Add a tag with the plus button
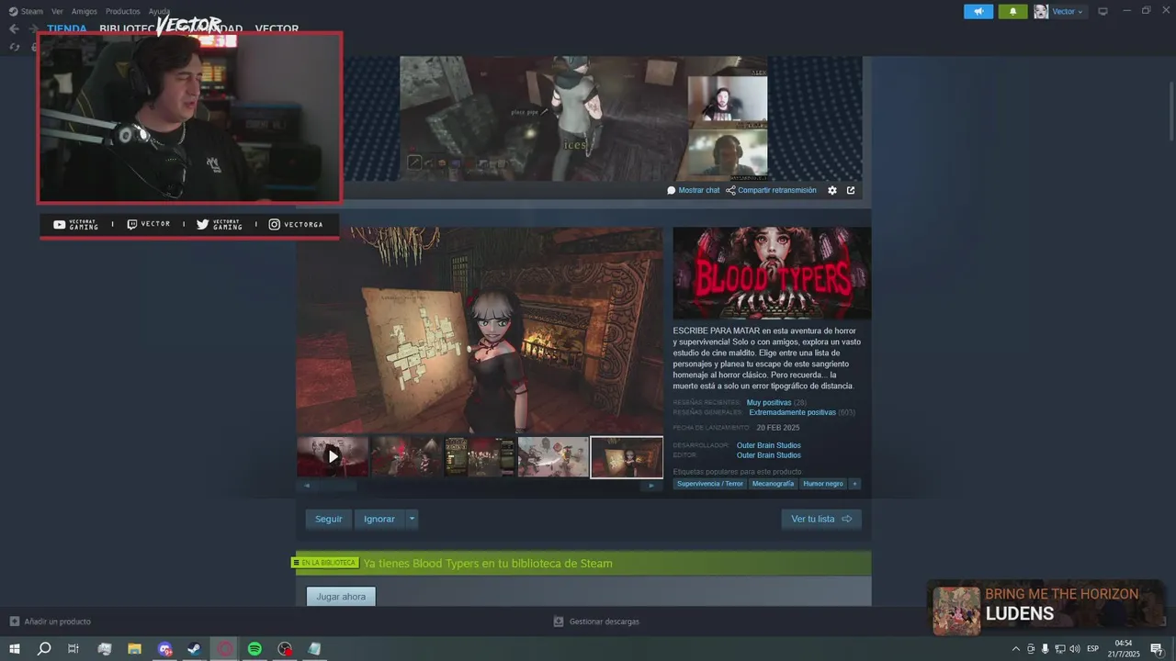Screen dimensions: 1176x661 (x=854, y=484)
